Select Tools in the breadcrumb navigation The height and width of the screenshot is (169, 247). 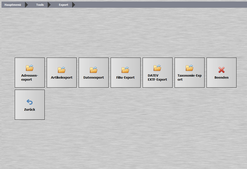(x=40, y=5)
